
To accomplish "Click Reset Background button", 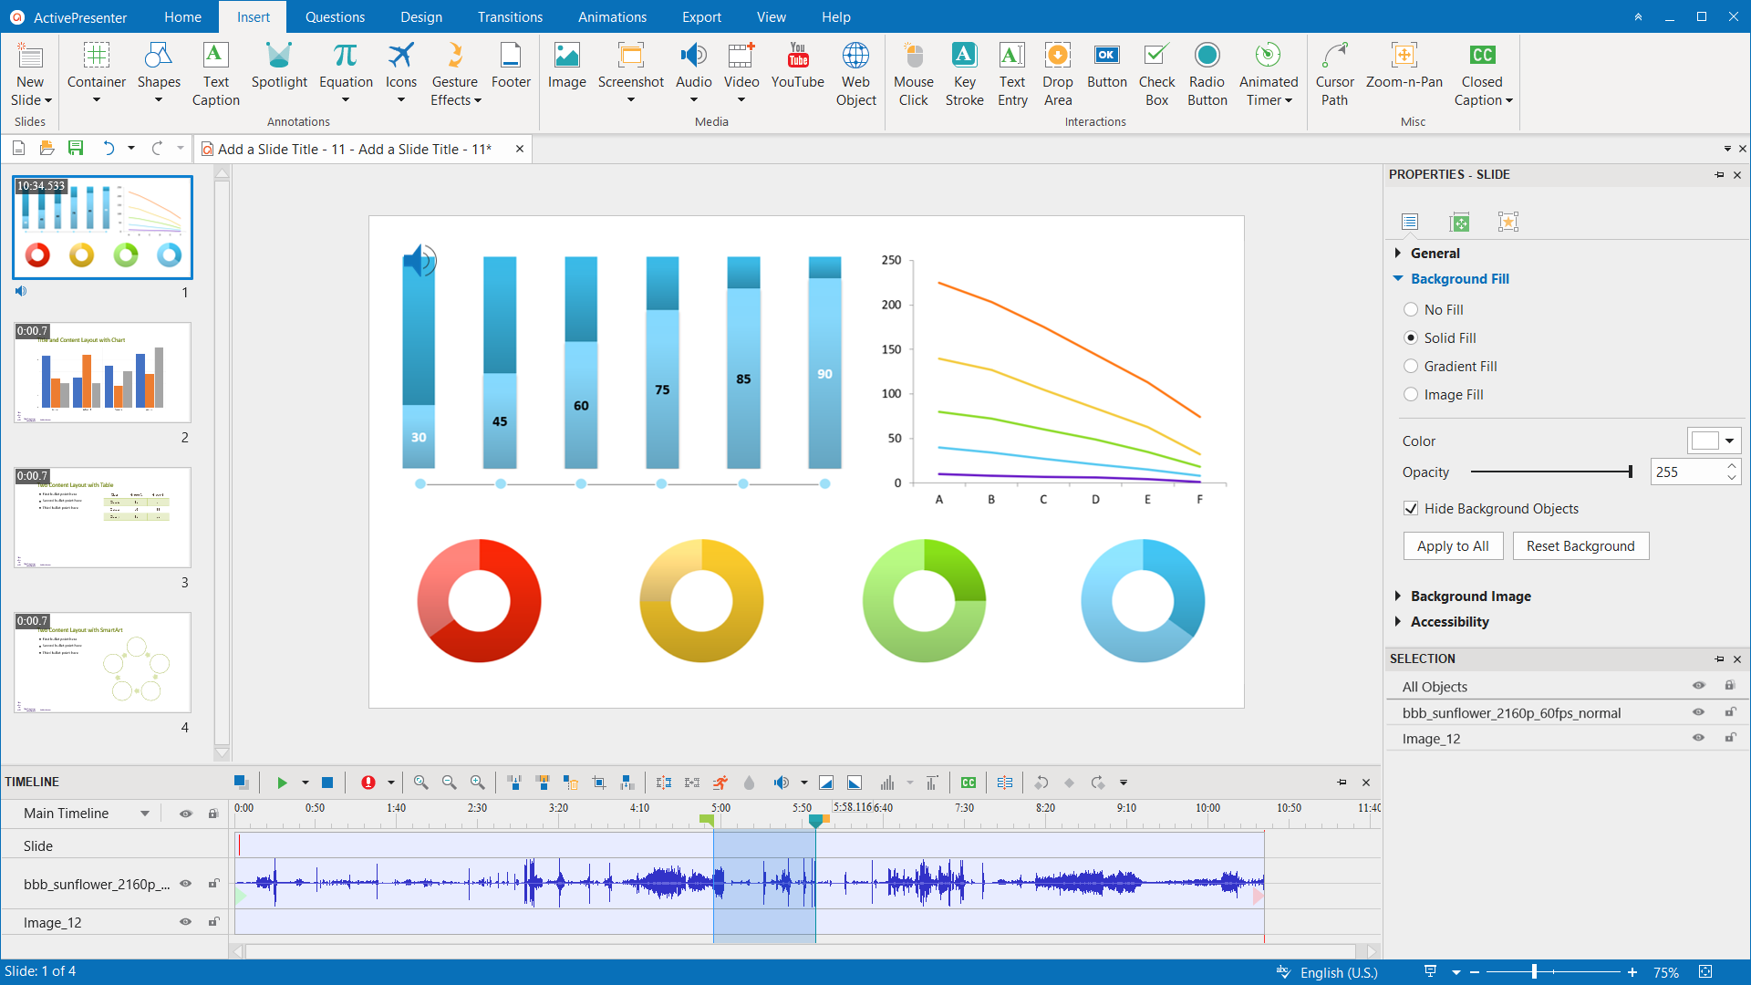I will click(x=1580, y=546).
